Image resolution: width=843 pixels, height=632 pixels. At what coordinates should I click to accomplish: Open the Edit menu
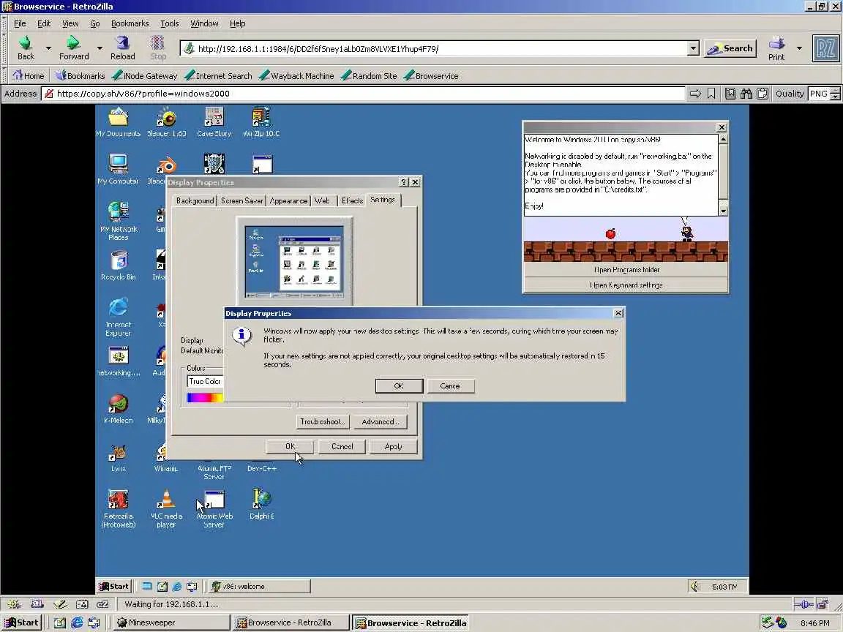click(x=44, y=23)
